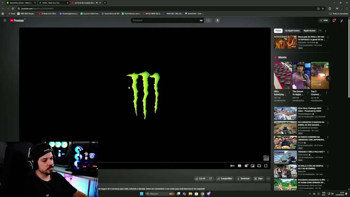
Task: Open the LS Miata V2.0 Full bookmark
Action: coord(48,14)
